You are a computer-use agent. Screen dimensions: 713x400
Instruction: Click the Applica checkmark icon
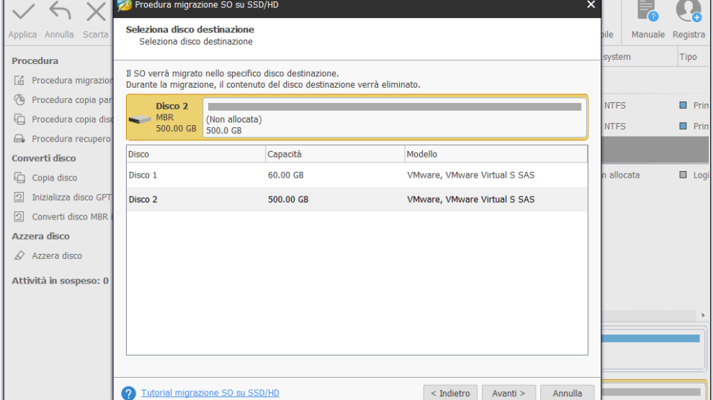click(23, 12)
